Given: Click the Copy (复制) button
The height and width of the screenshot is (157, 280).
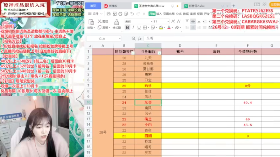Looking at the screenshot, I should 103,28.
